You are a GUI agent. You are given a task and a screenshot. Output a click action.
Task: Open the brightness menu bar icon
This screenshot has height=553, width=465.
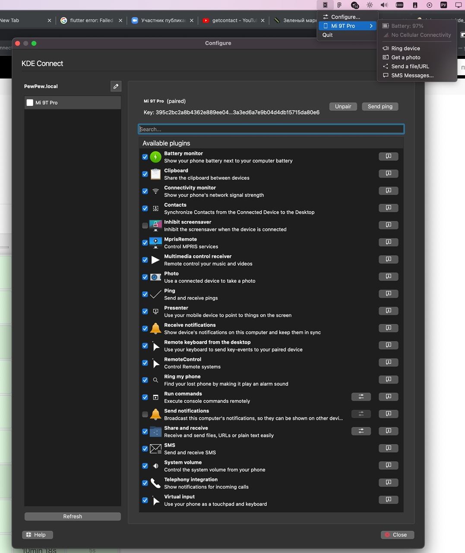(x=370, y=5)
